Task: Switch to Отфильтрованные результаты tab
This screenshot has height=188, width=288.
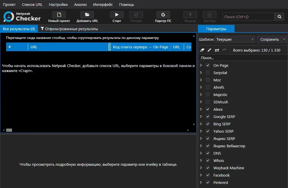Action: coord(69,29)
